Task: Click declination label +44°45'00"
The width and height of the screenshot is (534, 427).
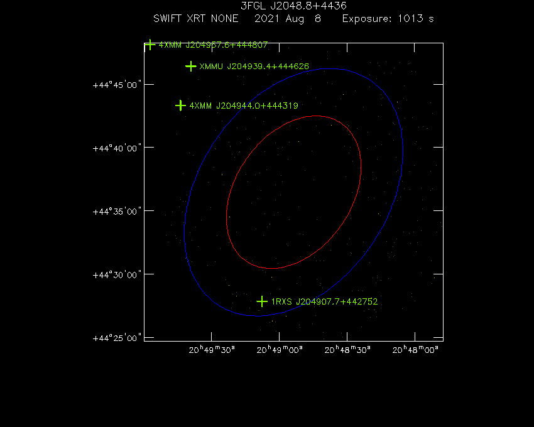Action: pyautogui.click(x=117, y=85)
